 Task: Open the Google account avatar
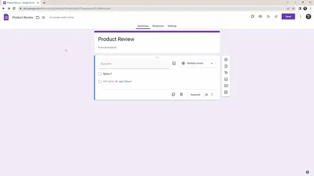(308, 17)
